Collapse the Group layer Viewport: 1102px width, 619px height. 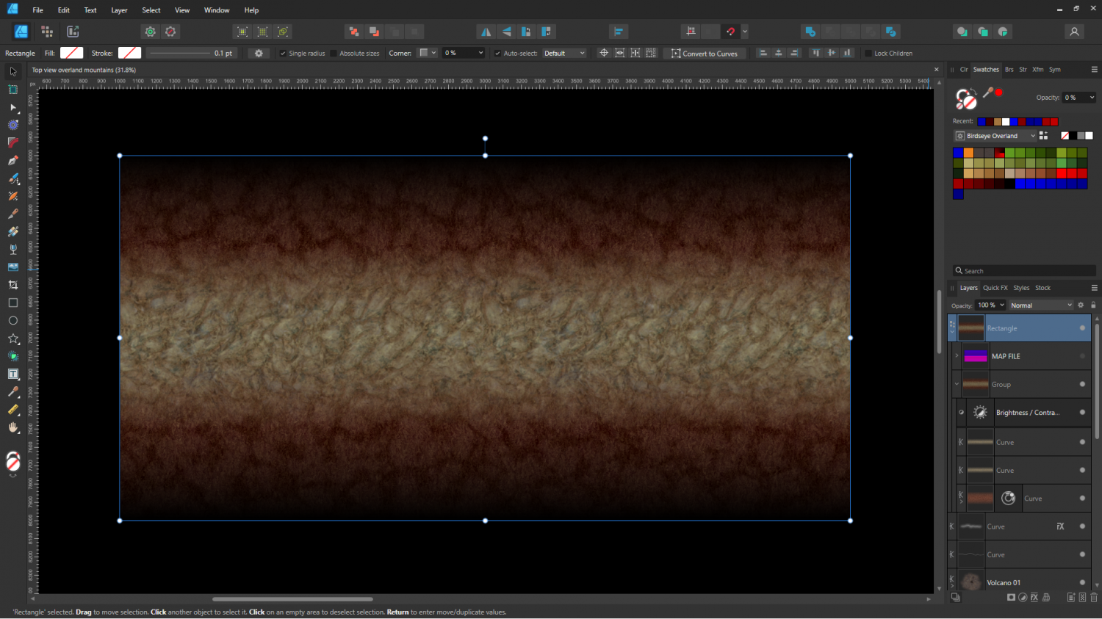[x=957, y=384]
